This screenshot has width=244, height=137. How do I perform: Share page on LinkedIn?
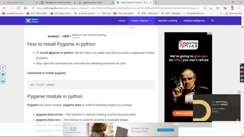coord(3,81)
